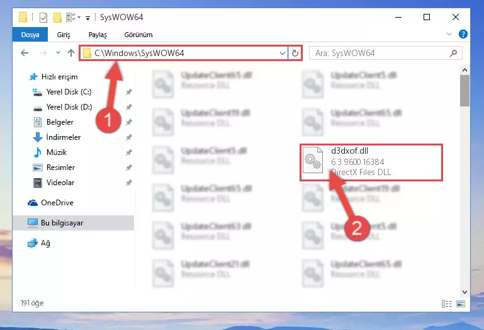Image resolution: width=484 pixels, height=330 pixels.
Task: Maximize the SysWOW64 window
Action: (x=427, y=17)
